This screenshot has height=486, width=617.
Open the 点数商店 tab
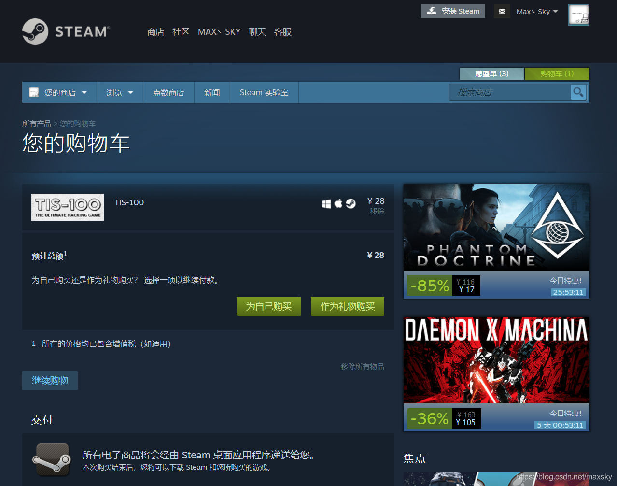coord(168,92)
